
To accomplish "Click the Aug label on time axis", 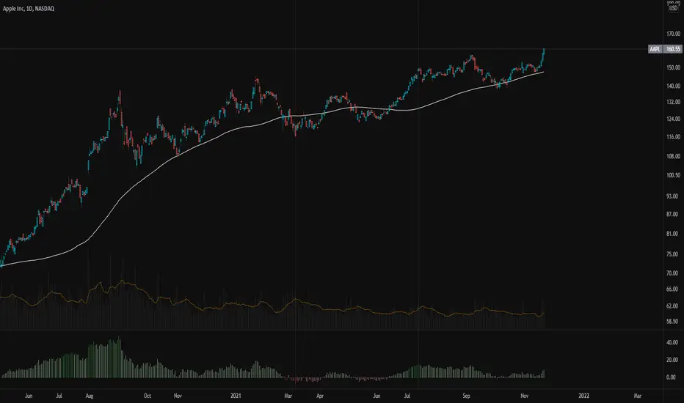I will 90,396.
